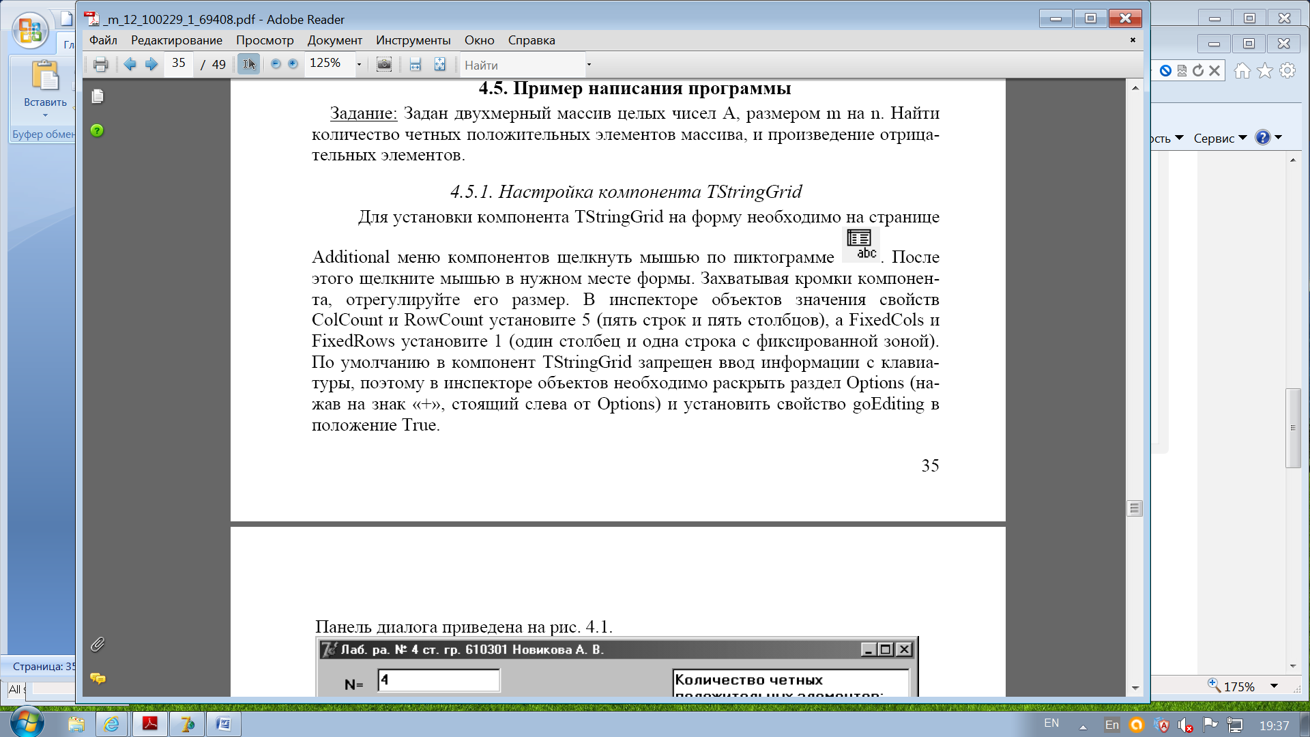Click the Office button in Word window
Viewport: 1310px width, 737px height.
coord(31,31)
